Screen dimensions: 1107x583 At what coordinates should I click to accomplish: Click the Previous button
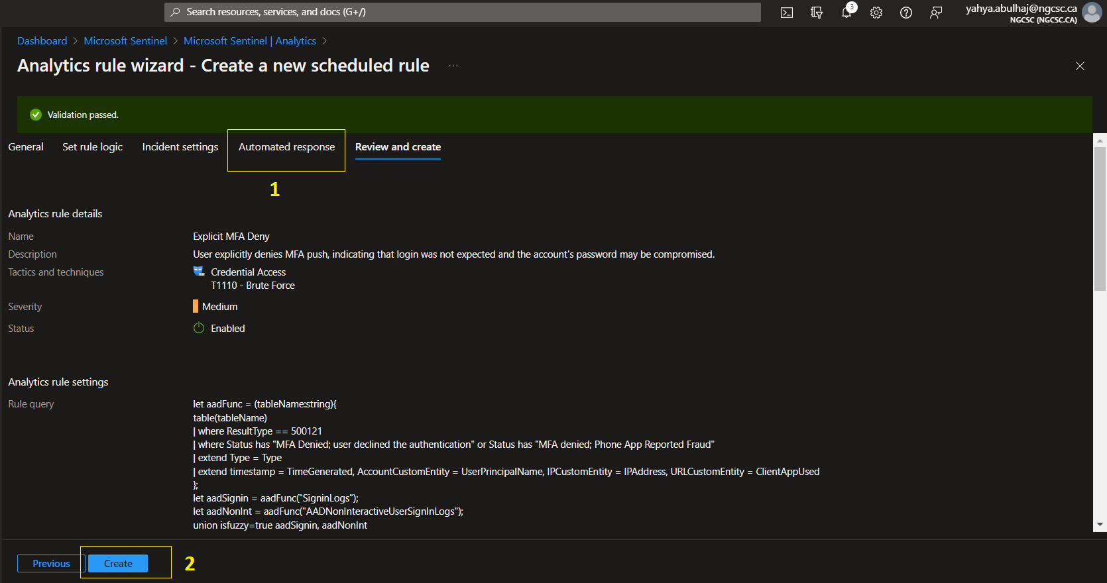click(x=51, y=564)
